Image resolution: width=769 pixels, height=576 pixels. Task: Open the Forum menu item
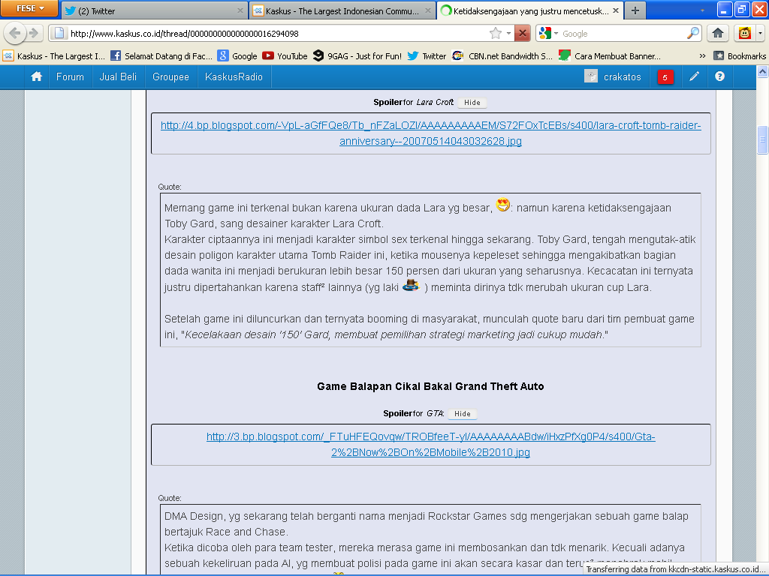tap(70, 76)
